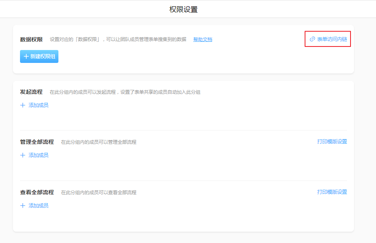
Task: Add a member via 添加成员 under 发起流程
Action: [x=38, y=105]
